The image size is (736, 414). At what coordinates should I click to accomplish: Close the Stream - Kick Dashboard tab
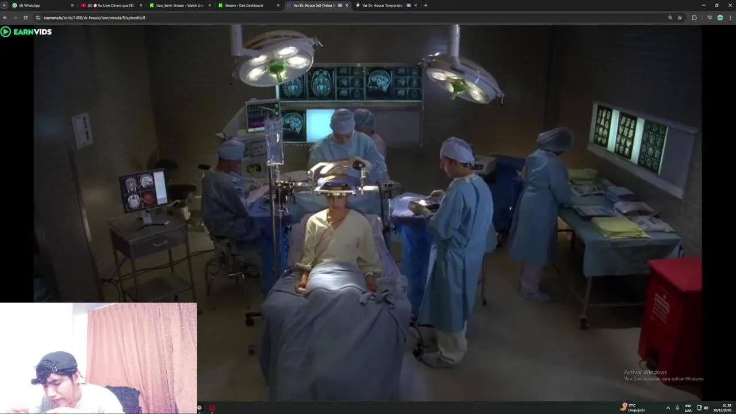278,5
